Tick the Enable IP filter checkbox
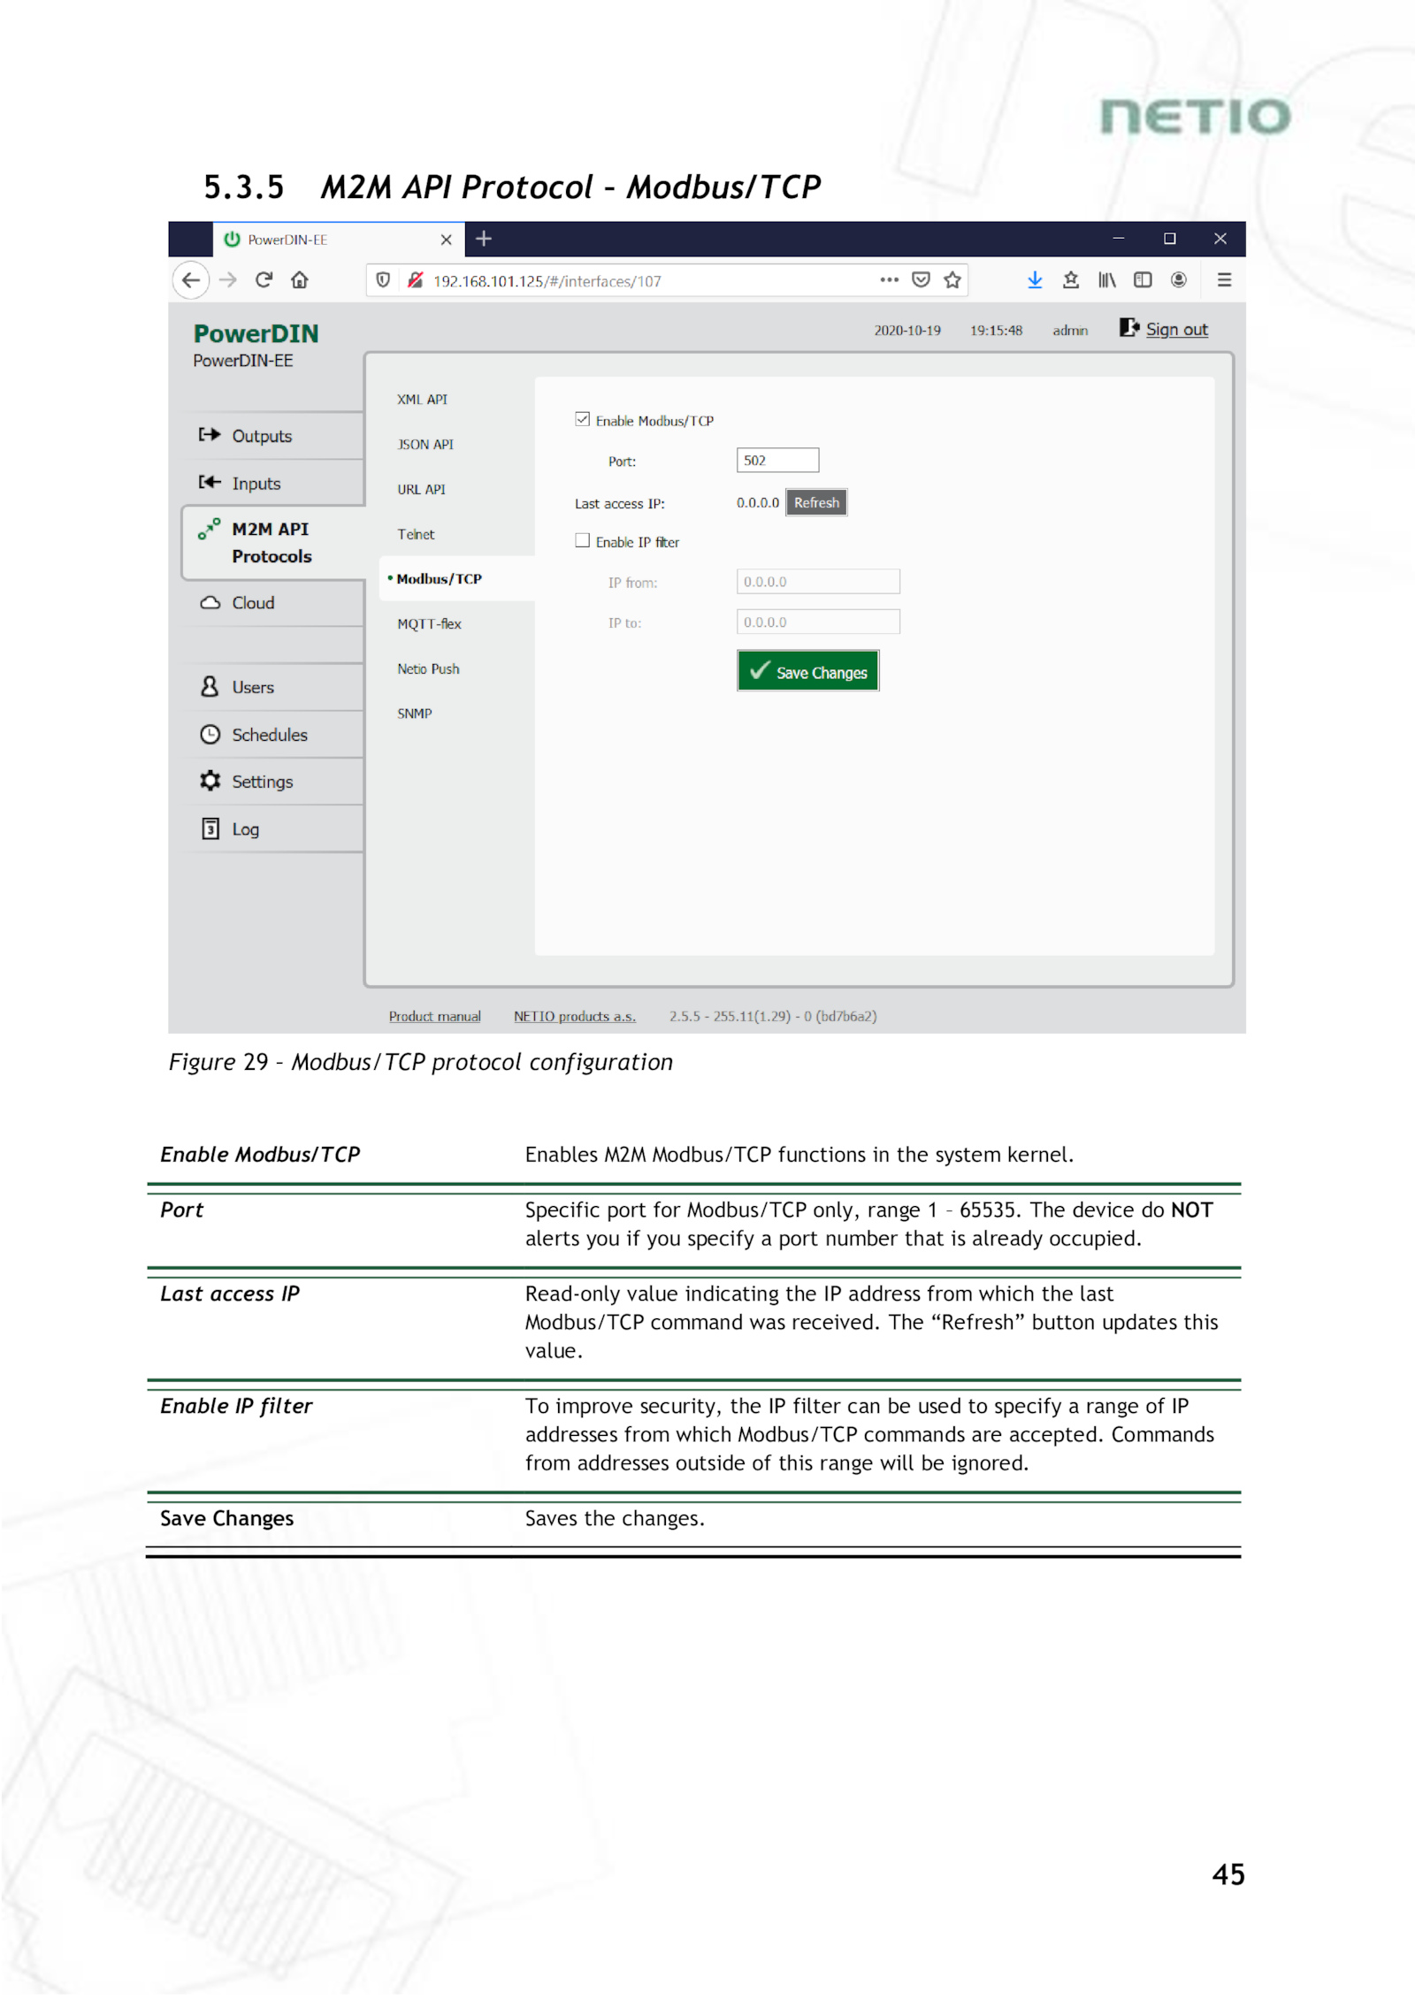The image size is (1415, 2000). (x=582, y=541)
